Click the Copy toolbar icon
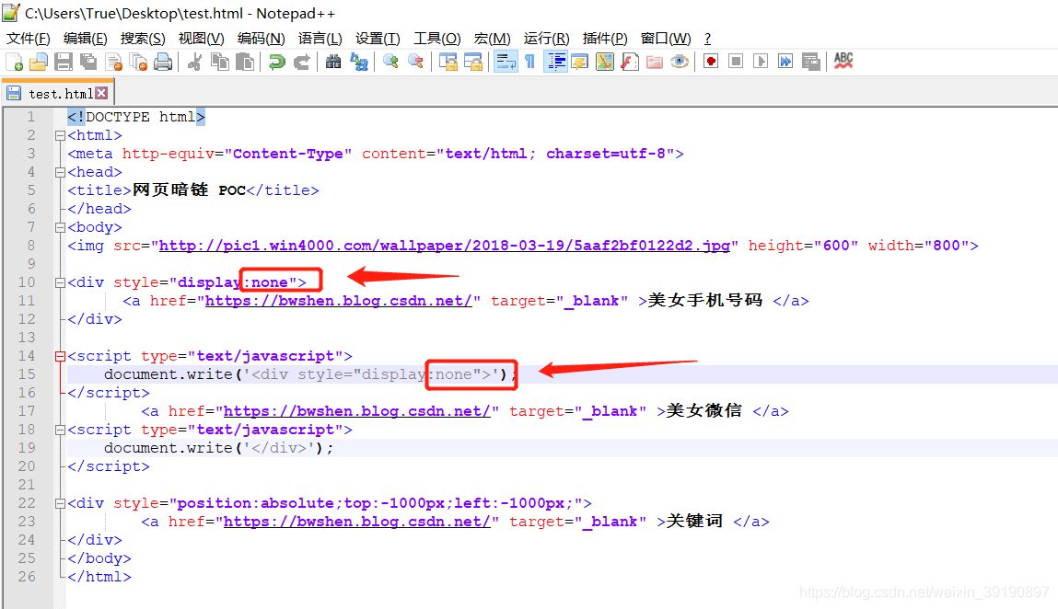The height and width of the screenshot is (609, 1058). pyautogui.click(x=220, y=62)
